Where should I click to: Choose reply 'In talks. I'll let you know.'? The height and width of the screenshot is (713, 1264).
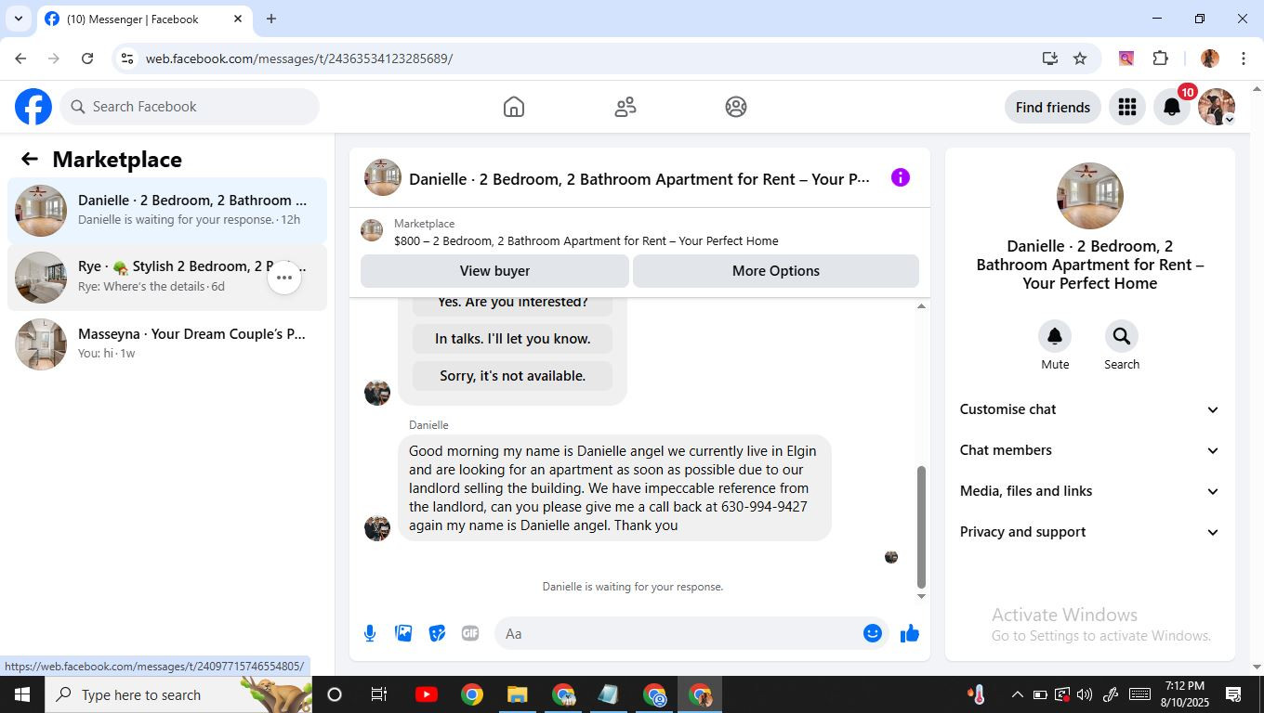tap(512, 339)
